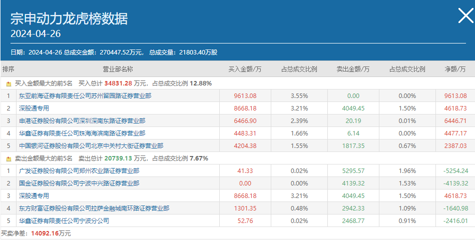Image resolution: width=475 pixels, height=241 pixels.
Task: Select the buy amount 6466.90
Action: tap(245, 121)
